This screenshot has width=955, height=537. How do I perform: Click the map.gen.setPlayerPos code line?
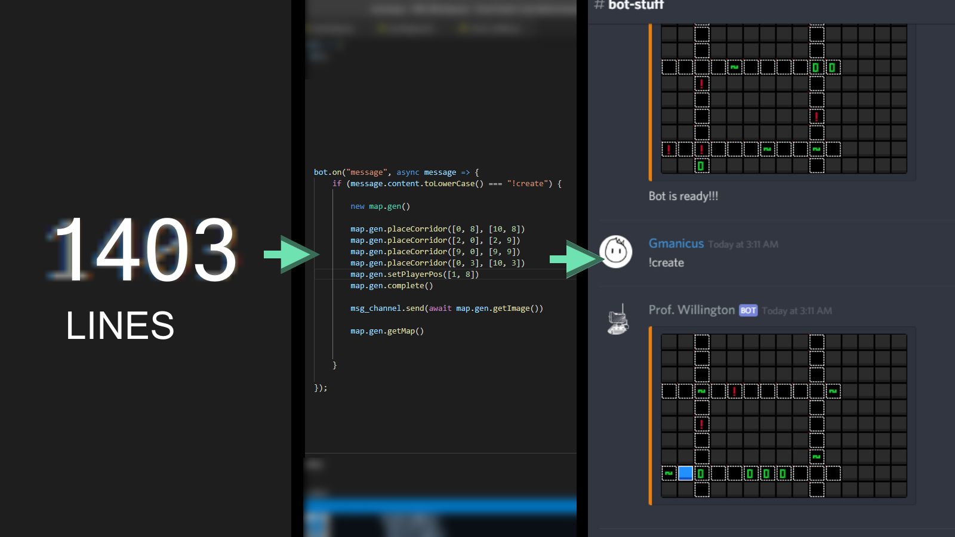click(414, 274)
